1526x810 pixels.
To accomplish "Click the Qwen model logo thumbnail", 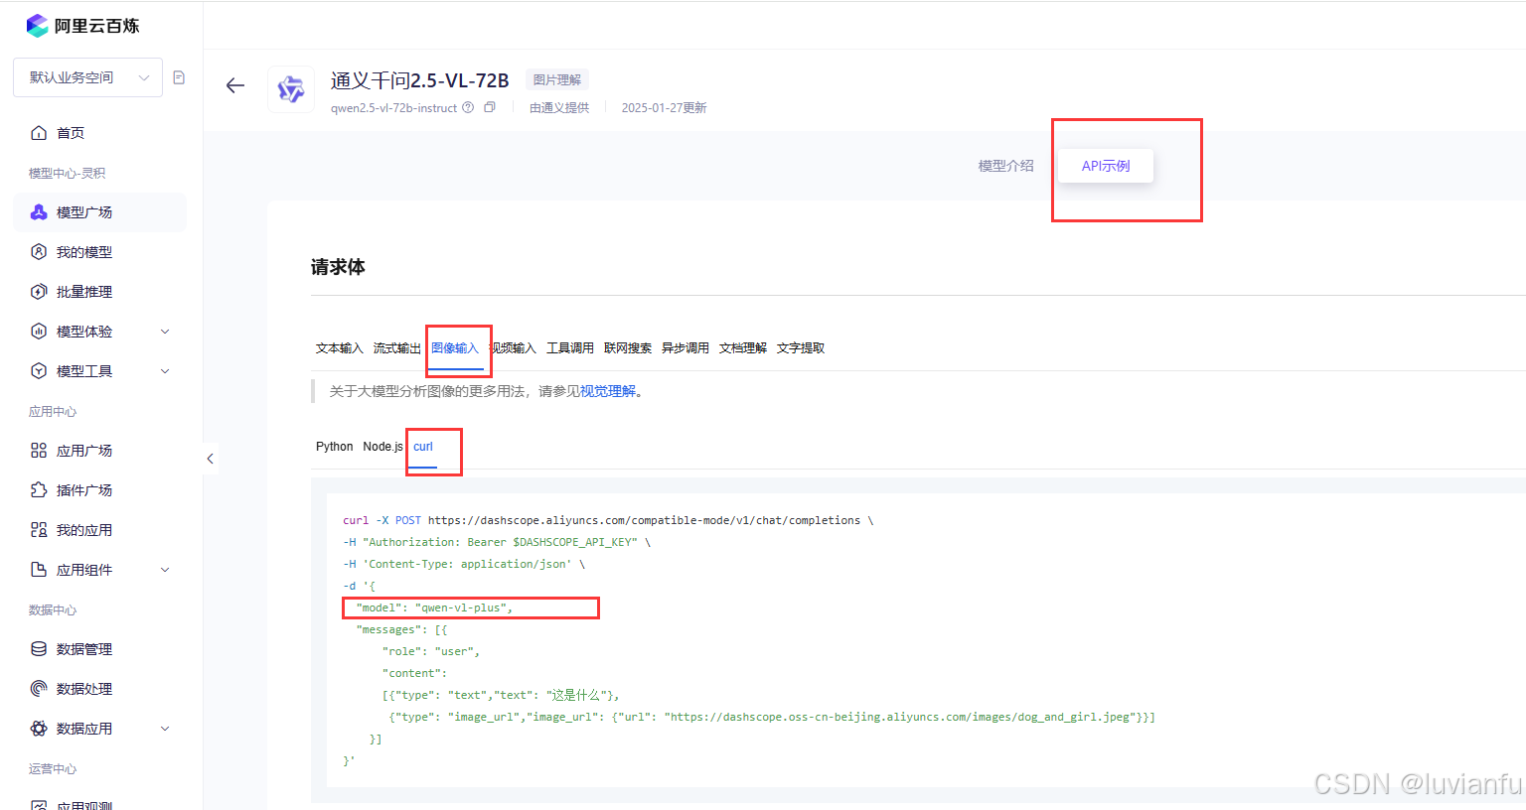I will point(291,89).
